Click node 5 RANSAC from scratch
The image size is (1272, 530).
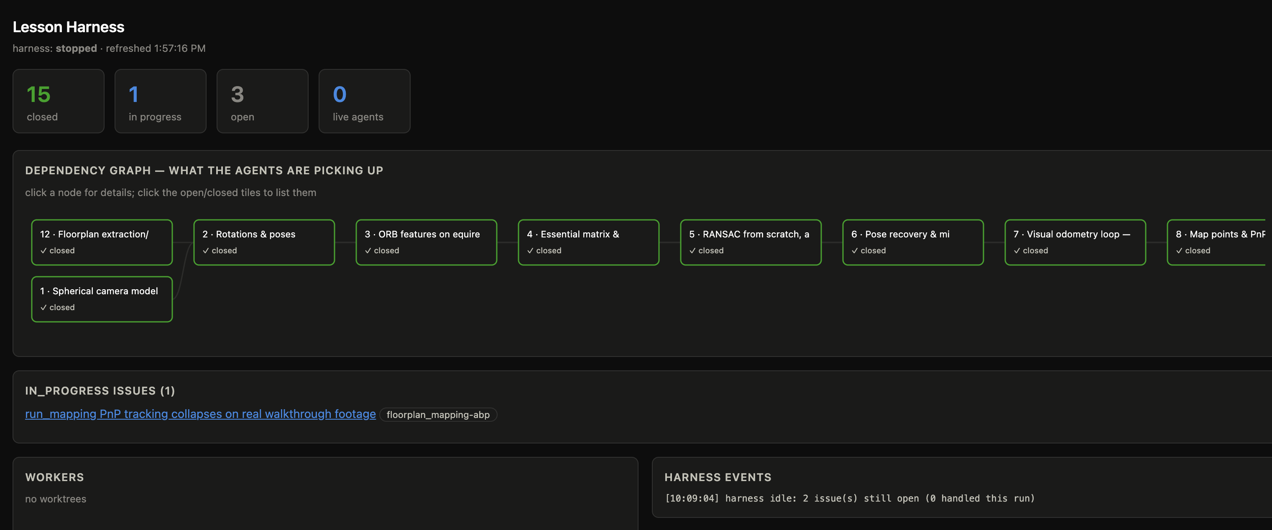pyautogui.click(x=751, y=242)
